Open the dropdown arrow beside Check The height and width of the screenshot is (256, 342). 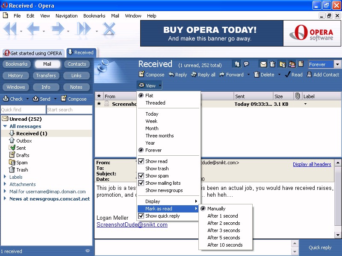(x=27, y=99)
